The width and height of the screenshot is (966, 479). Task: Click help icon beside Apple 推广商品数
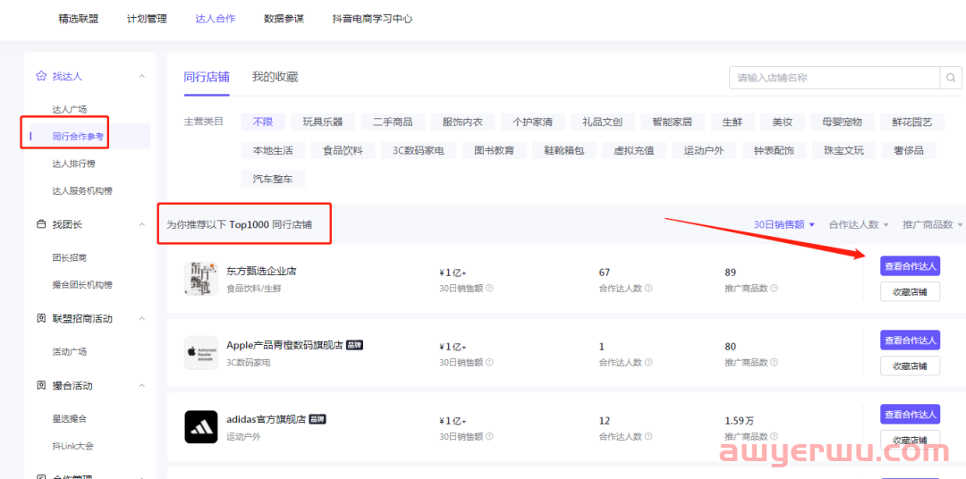pos(775,362)
